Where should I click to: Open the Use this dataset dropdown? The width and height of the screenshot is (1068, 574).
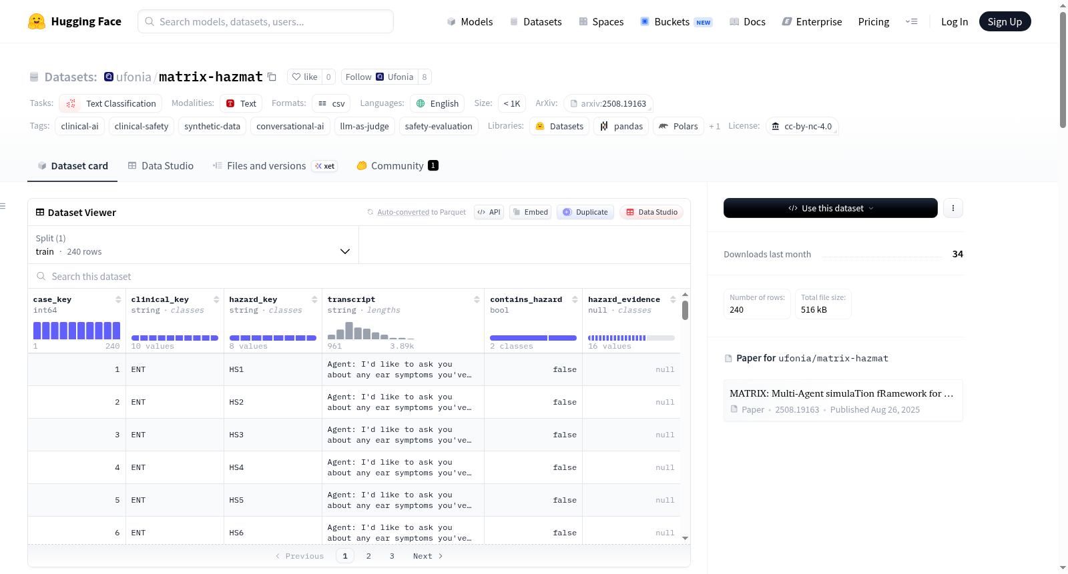tap(830, 208)
